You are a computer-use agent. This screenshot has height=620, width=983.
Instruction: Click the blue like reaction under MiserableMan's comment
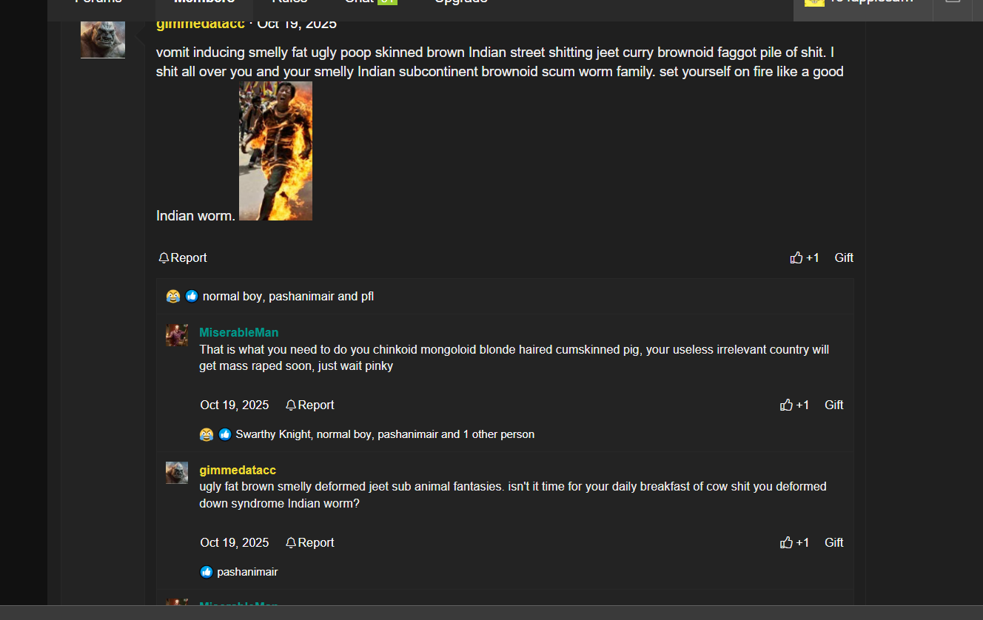[225, 434]
